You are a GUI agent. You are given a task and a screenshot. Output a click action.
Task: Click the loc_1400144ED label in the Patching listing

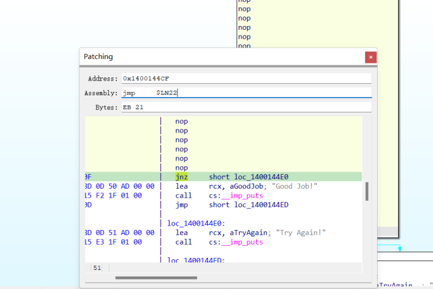tap(196, 260)
